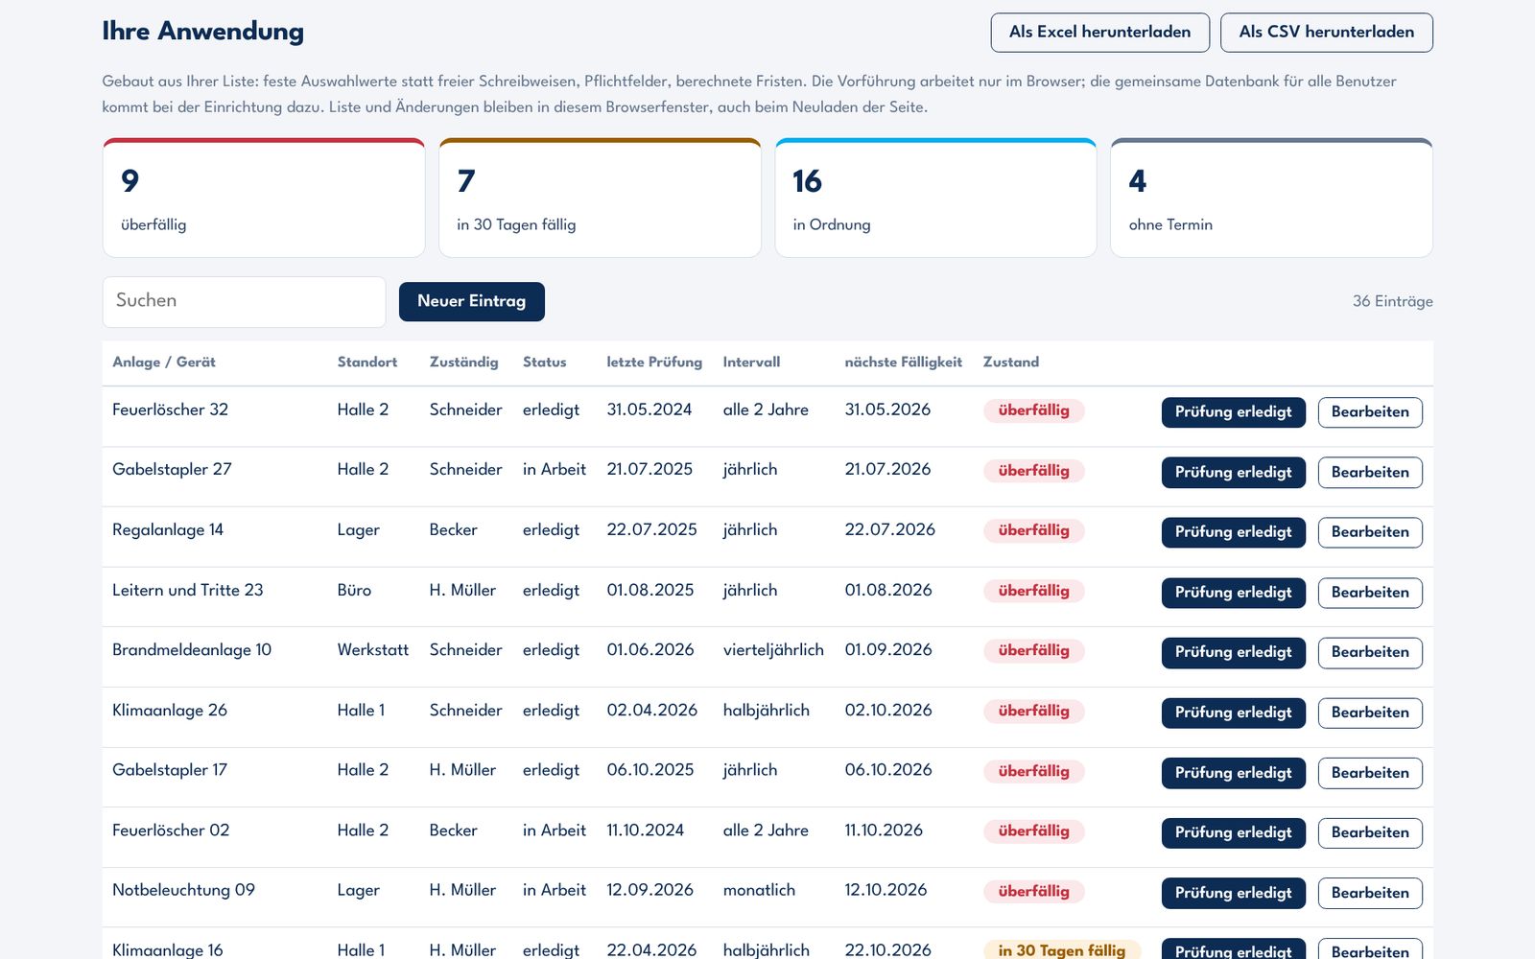Click the vierteljährlich interval cell

click(773, 650)
